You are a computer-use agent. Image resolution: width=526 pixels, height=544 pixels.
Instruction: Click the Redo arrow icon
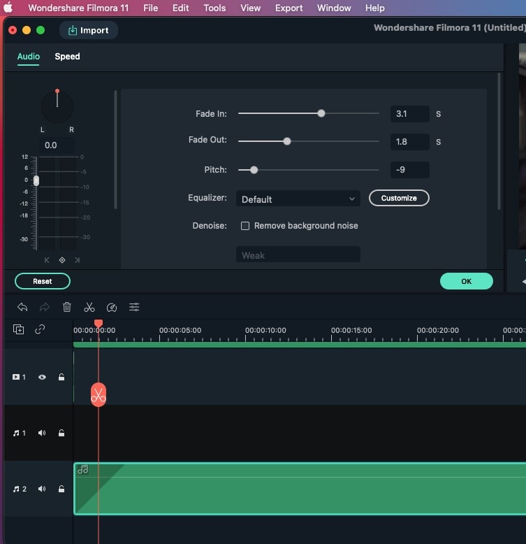[44, 307]
